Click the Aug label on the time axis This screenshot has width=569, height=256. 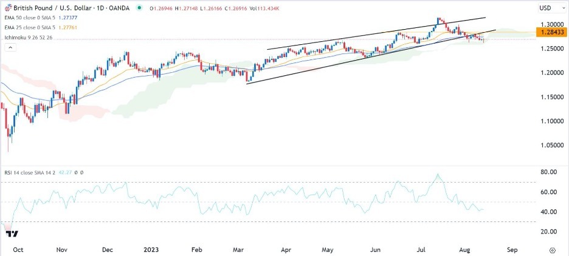(x=466, y=249)
